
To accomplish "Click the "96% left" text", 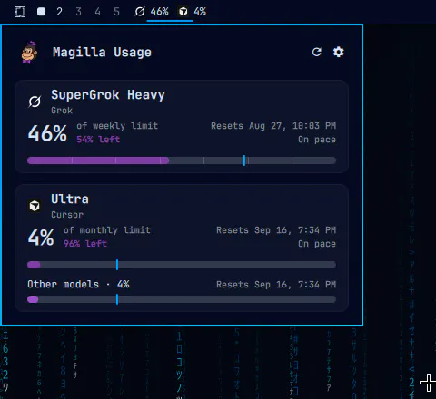I will (85, 244).
